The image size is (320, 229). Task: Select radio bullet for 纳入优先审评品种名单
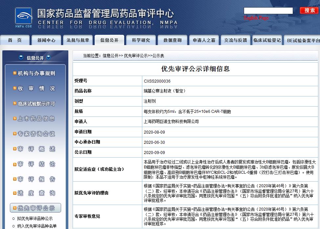13,226
